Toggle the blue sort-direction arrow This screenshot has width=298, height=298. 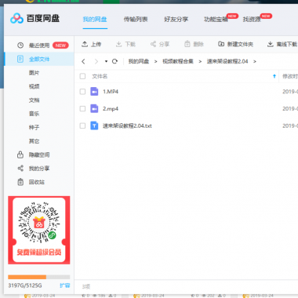(x=274, y=76)
